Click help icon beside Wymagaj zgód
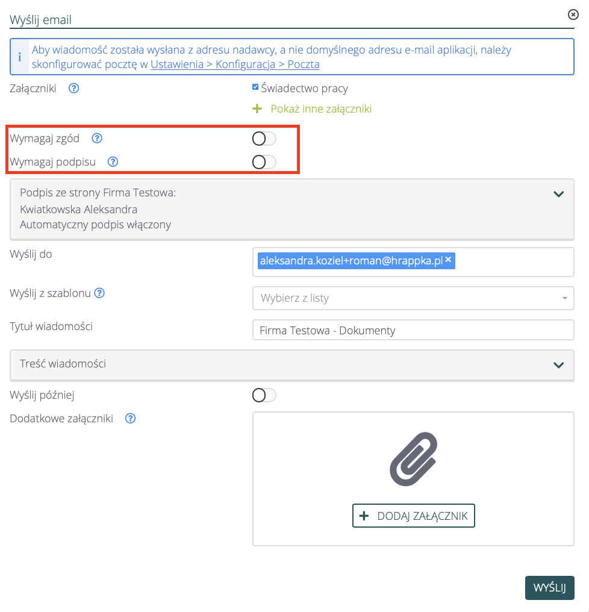This screenshot has height=612, width=589. [x=97, y=139]
